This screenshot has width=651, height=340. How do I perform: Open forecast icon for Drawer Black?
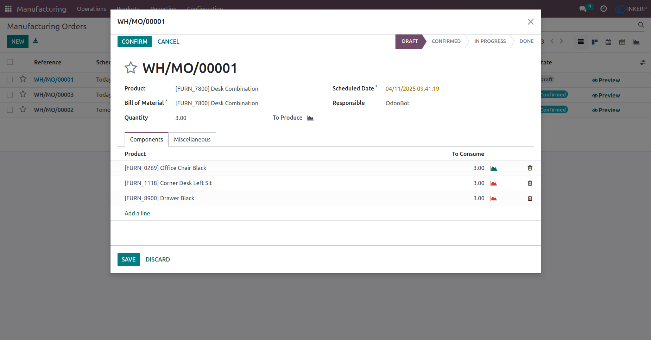point(494,199)
